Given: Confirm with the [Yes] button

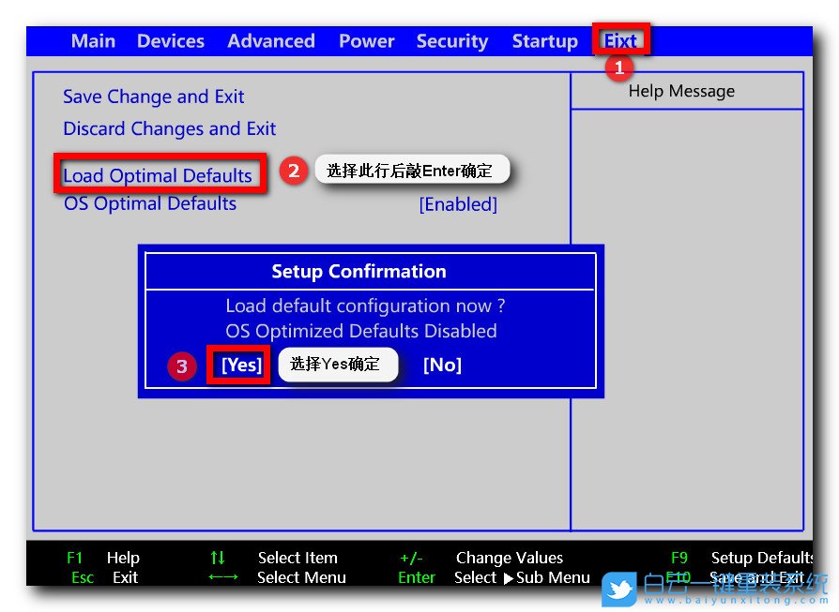Looking at the screenshot, I should pyautogui.click(x=241, y=365).
